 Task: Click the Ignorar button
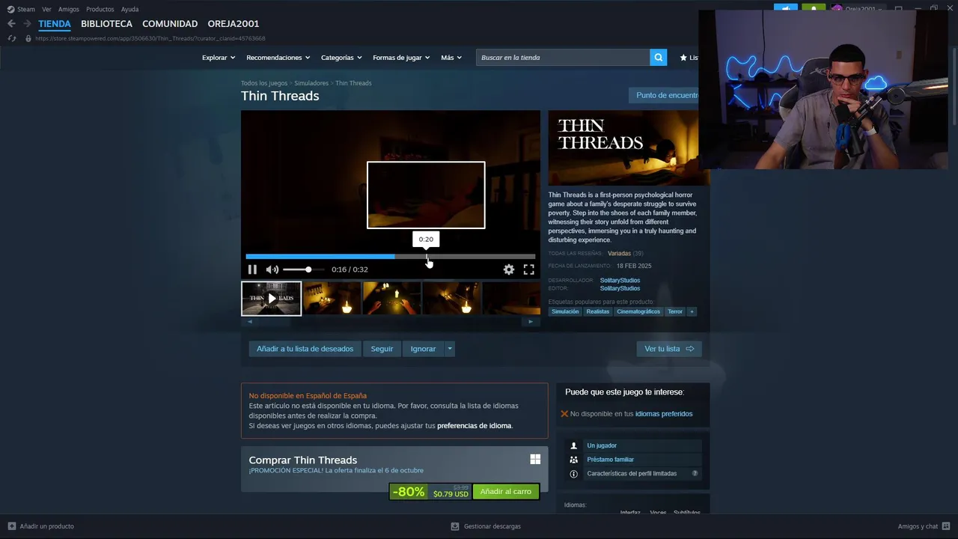tap(423, 349)
